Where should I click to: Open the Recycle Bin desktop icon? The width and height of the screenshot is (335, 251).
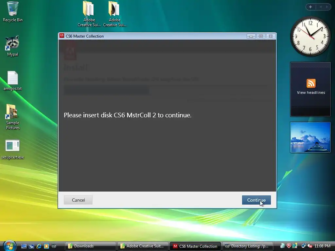point(13,12)
